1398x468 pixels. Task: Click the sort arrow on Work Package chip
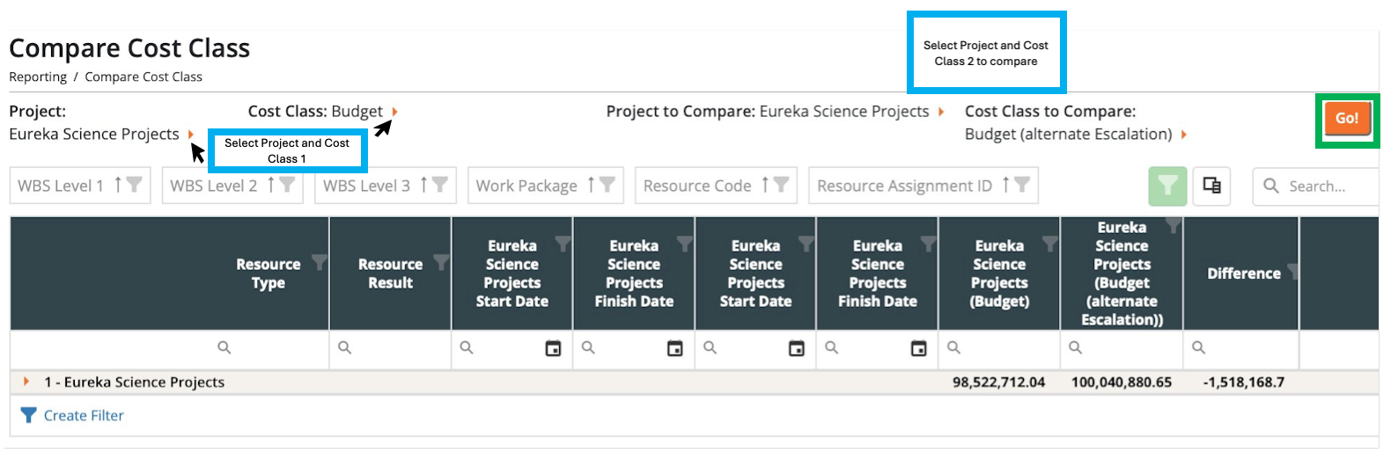pos(591,185)
